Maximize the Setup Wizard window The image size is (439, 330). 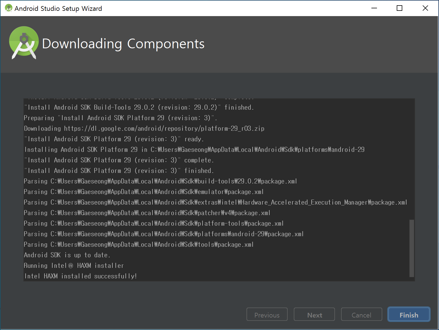(x=399, y=8)
